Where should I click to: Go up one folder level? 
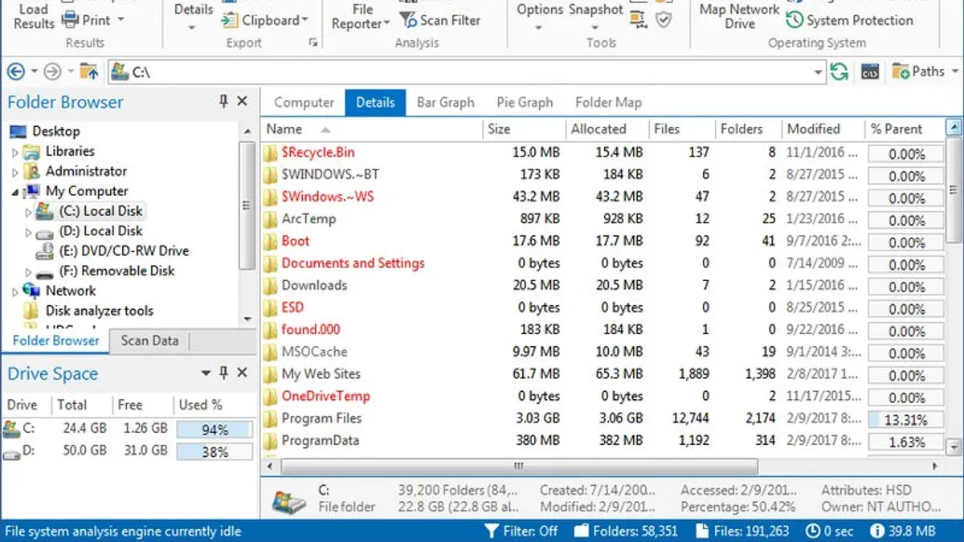(88, 71)
